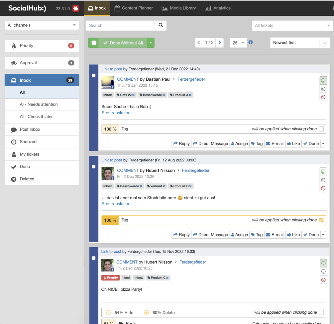
Task: Expand more actions on Bastian Paul ticket
Action: point(323,144)
